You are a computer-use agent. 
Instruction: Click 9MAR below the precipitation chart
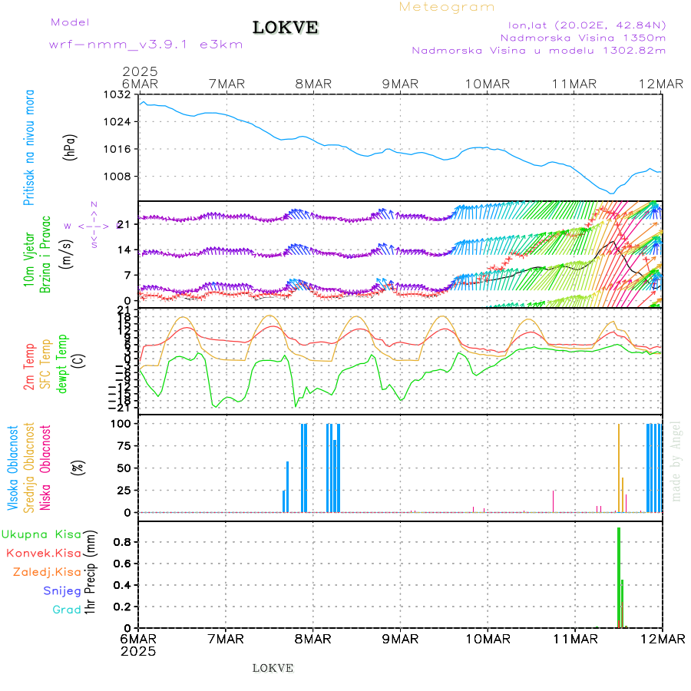[x=400, y=638]
